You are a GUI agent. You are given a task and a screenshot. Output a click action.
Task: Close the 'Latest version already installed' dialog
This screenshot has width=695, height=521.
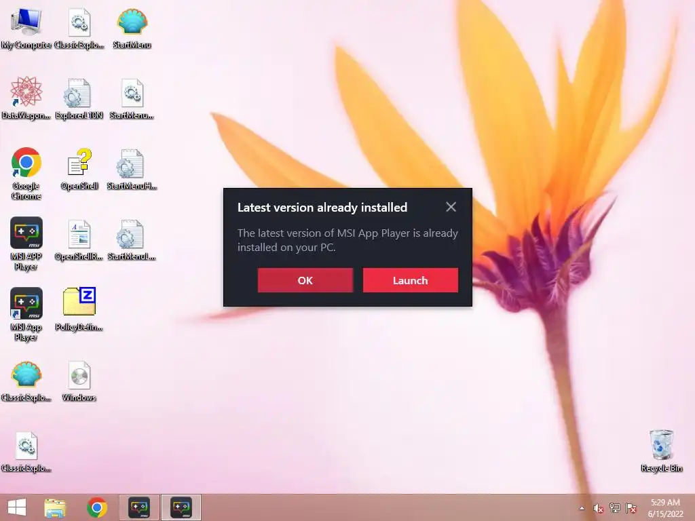[451, 207]
